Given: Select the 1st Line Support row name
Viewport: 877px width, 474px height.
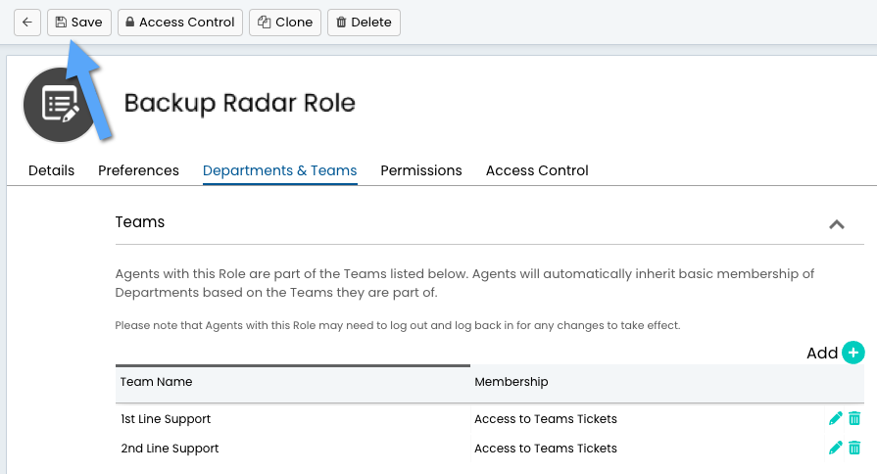Looking at the screenshot, I should [x=166, y=419].
